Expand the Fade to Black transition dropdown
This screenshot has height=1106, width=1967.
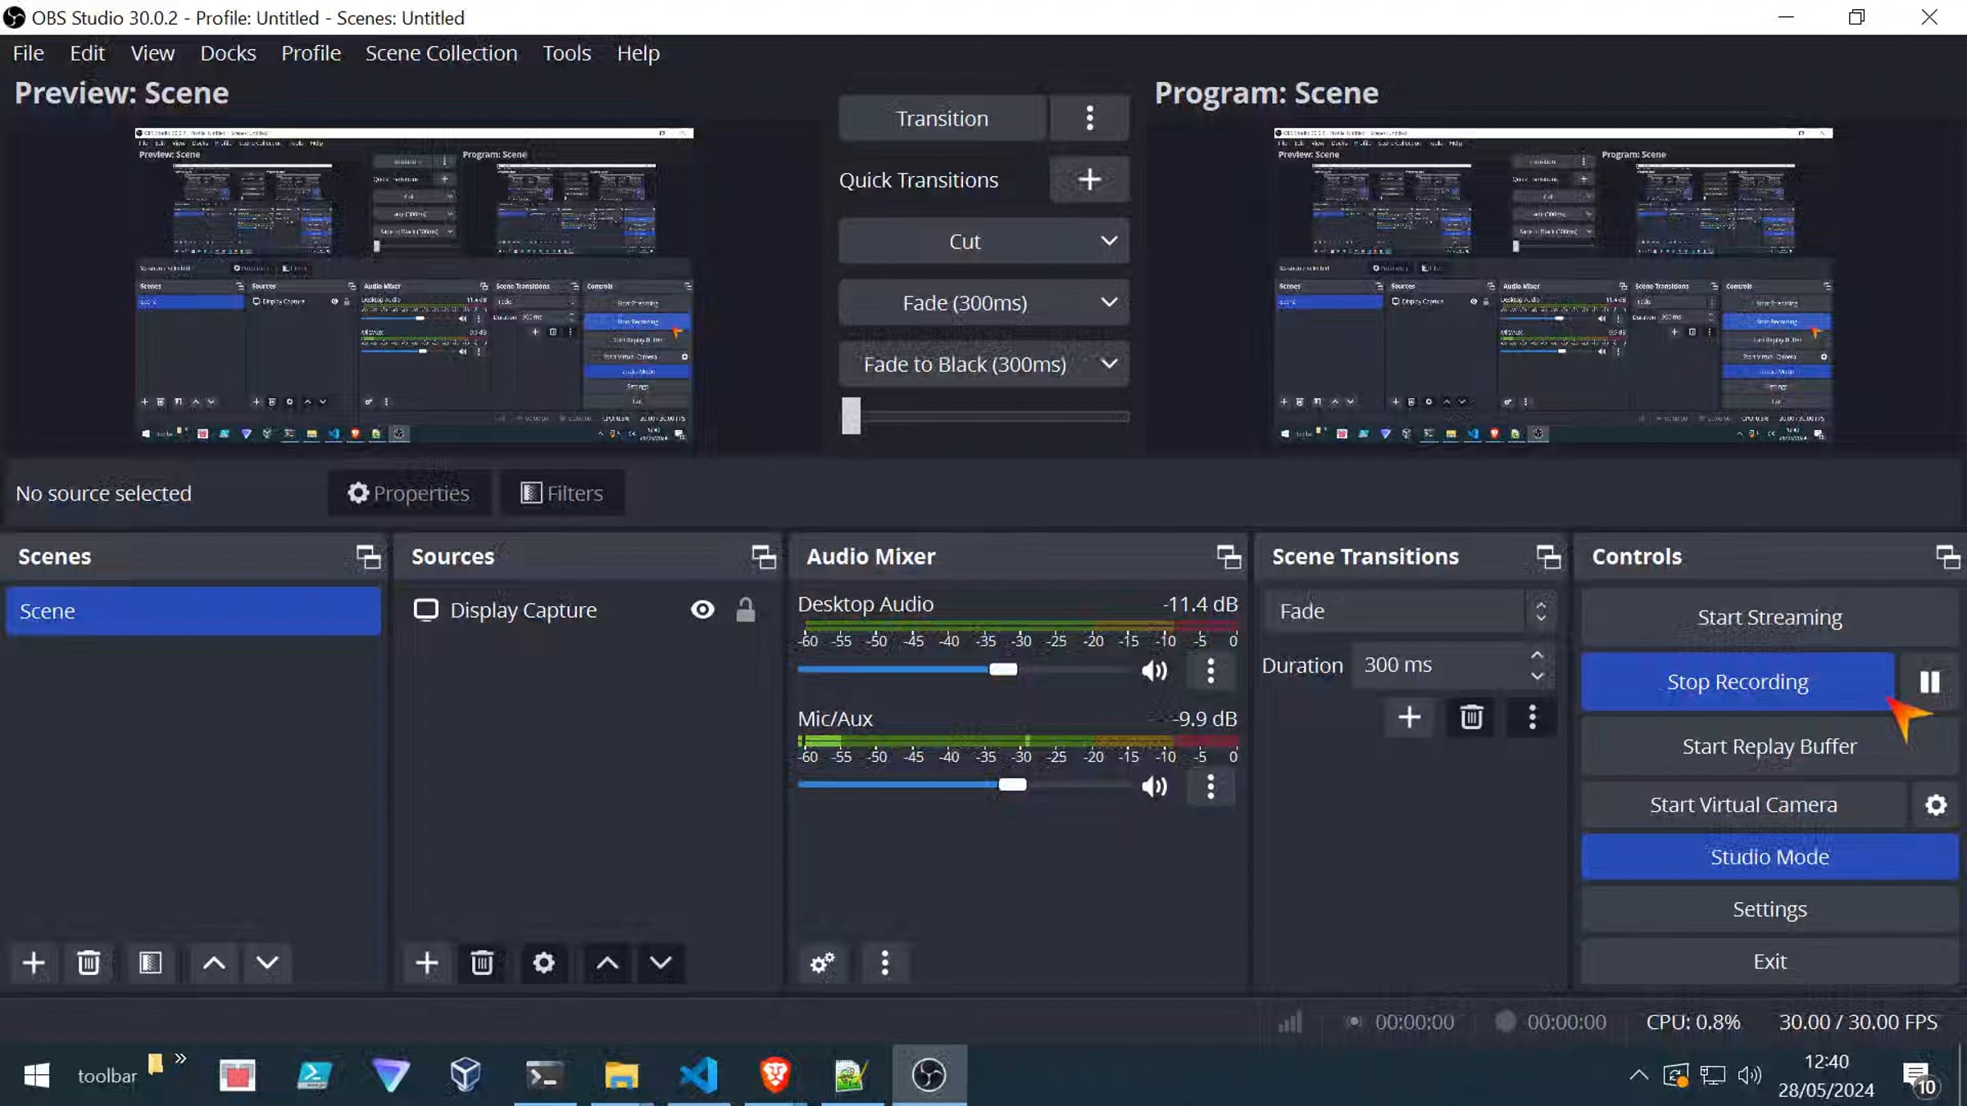tap(1109, 364)
